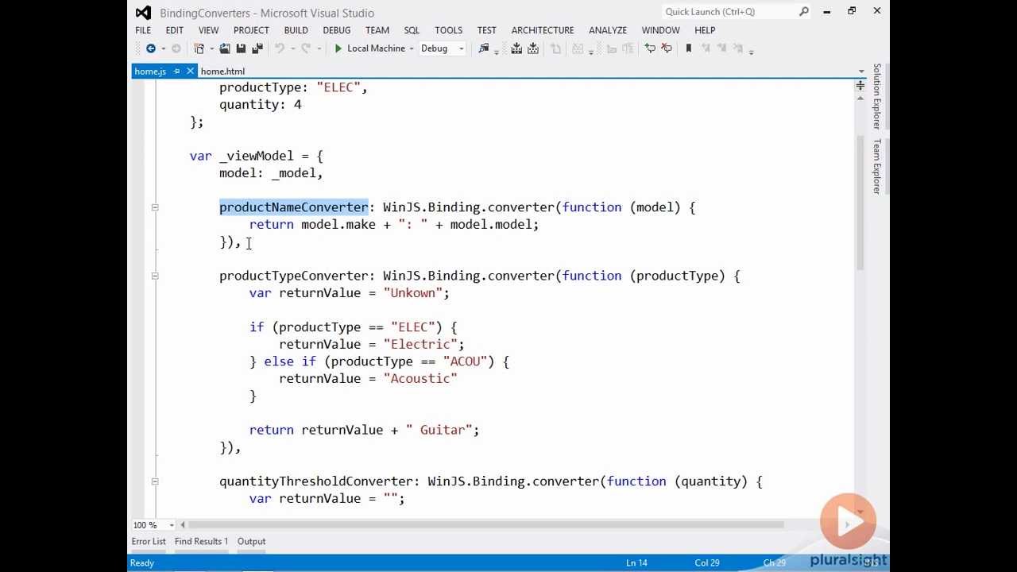
Task: Open the TEAM menu
Action: tap(377, 30)
